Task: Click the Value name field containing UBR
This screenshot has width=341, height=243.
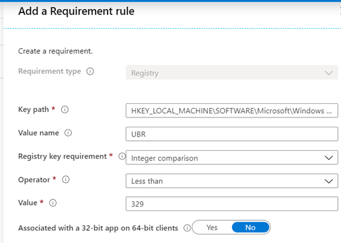Action: 232,134
